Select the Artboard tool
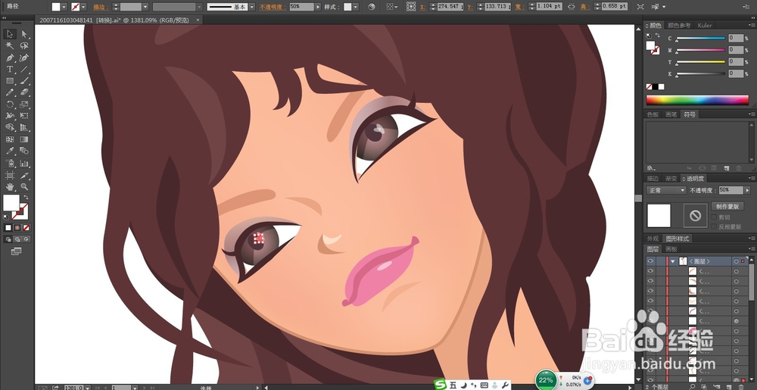This screenshot has height=390, width=757. pyautogui.click(x=10, y=175)
